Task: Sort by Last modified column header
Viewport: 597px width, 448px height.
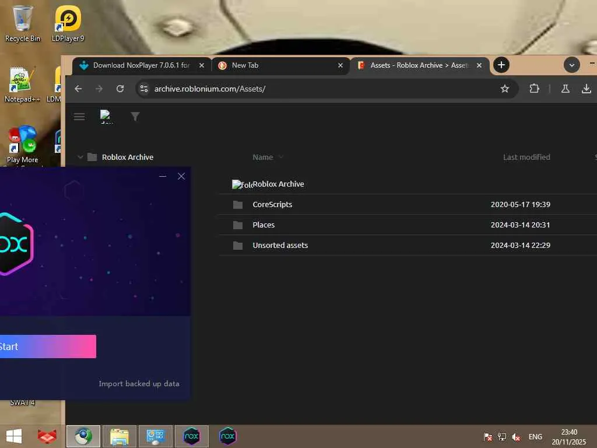Action: (526, 157)
